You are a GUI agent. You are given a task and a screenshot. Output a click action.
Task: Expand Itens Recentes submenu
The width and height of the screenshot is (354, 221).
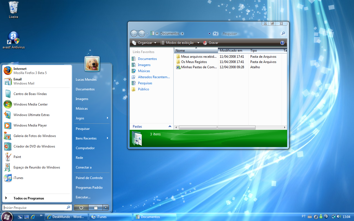pyautogui.click(x=92, y=138)
